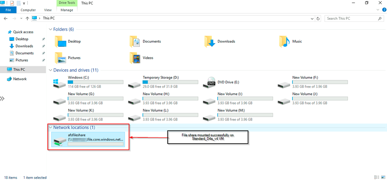Open the Documents folder icon in Folders
The height and width of the screenshot is (180, 387).
pyautogui.click(x=135, y=42)
